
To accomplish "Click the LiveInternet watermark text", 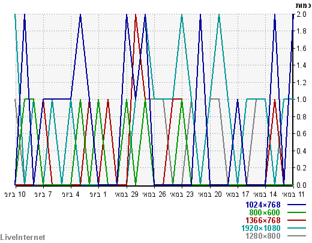I will click(x=23, y=238).
